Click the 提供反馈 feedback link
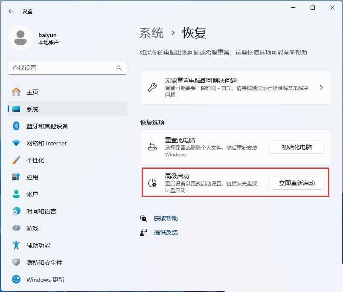The image size is (343, 292). tap(166, 232)
